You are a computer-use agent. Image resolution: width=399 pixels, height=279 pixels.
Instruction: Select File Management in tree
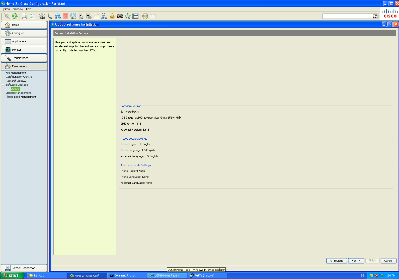point(16,73)
